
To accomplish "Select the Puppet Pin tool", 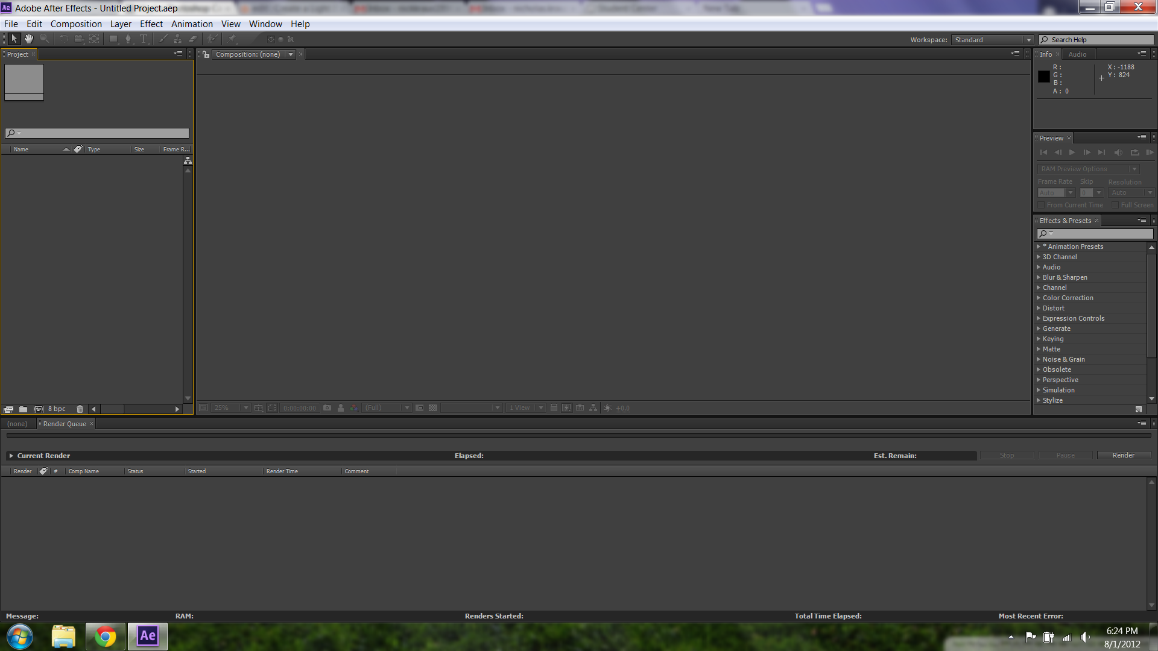I will pos(232,39).
